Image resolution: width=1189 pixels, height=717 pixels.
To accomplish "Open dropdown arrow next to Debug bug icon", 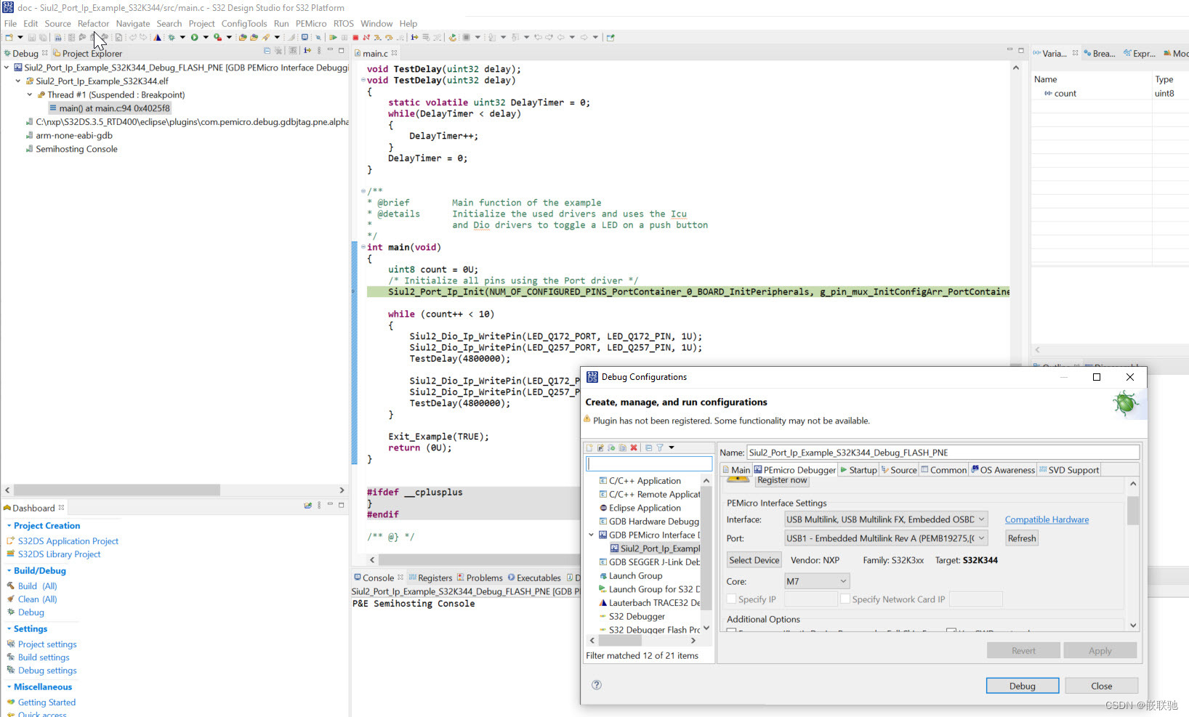I will (182, 37).
